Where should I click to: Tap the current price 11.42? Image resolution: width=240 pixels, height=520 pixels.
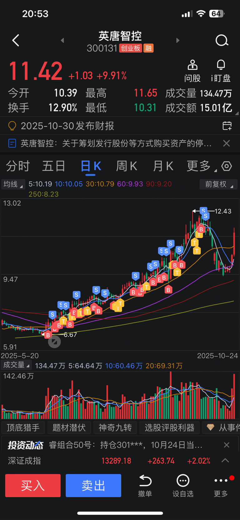[35, 71]
